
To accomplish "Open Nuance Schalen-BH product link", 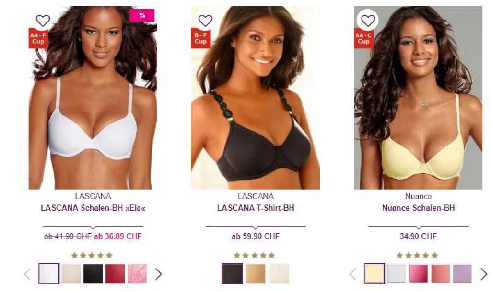I will [418, 208].
